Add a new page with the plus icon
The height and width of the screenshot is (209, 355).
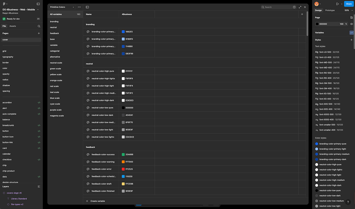39,33
